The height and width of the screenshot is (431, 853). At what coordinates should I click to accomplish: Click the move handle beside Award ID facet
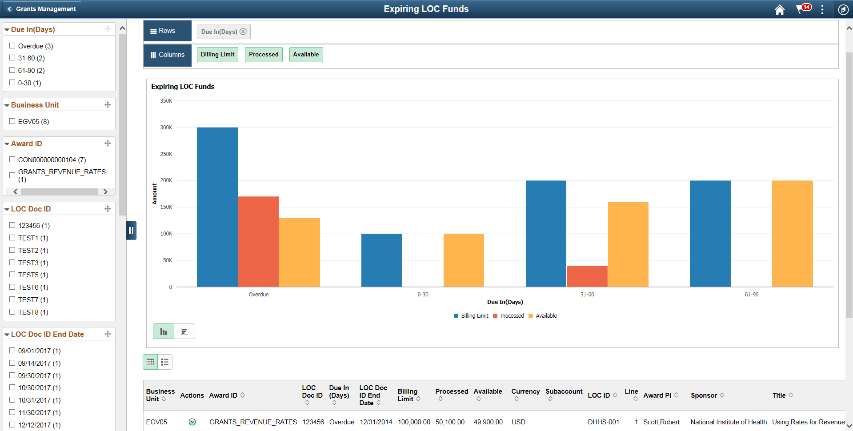(x=108, y=143)
